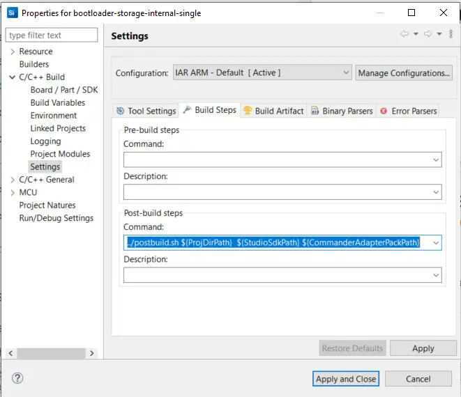Open the Pre-build Command dropdown
This screenshot has height=397, width=461.
click(435, 160)
